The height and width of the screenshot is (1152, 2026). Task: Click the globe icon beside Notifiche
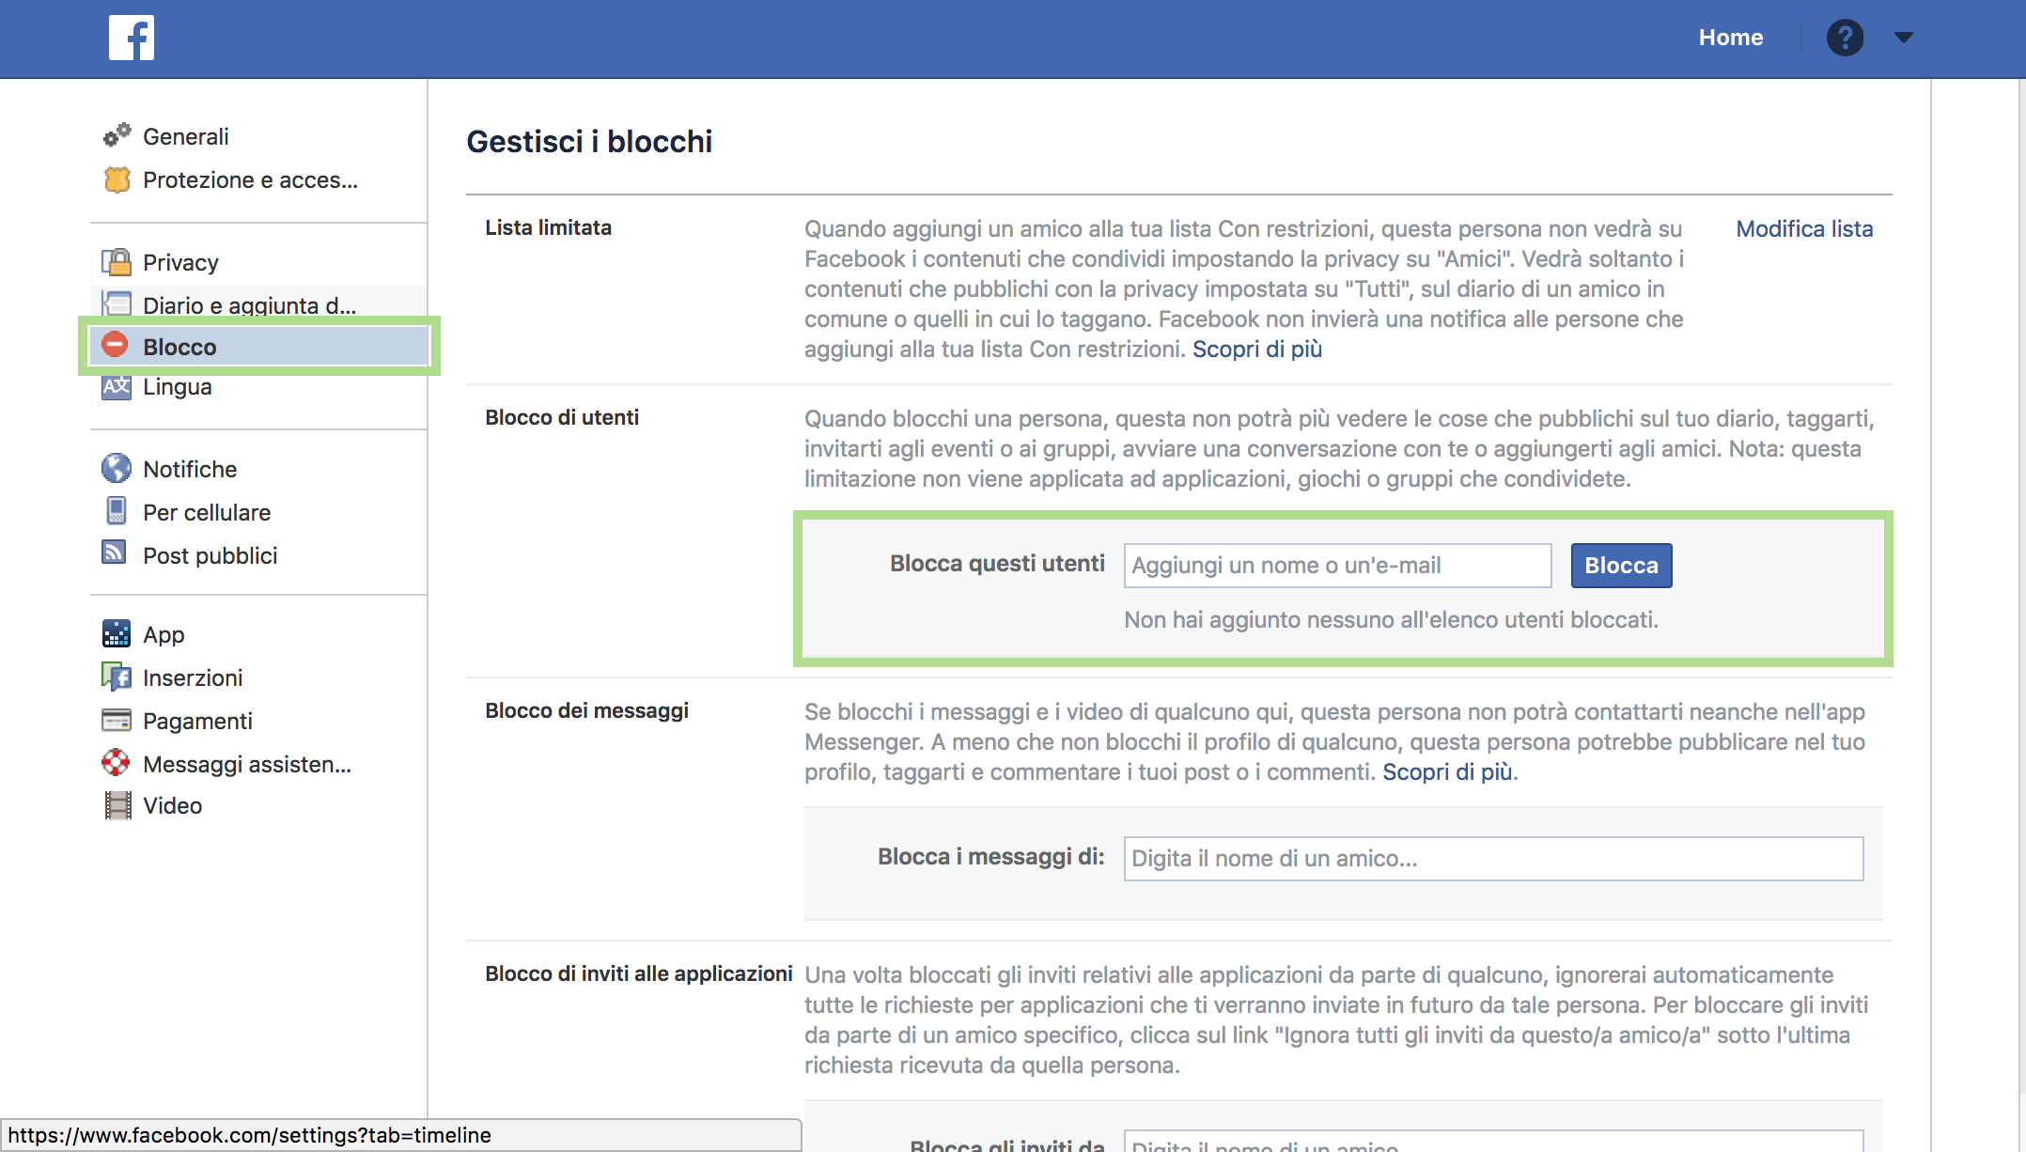(x=117, y=468)
